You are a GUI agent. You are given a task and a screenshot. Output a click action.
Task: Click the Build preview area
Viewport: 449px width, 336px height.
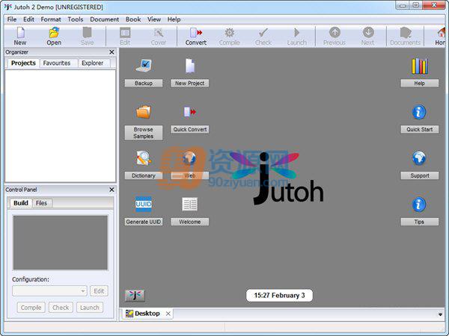coord(60,243)
